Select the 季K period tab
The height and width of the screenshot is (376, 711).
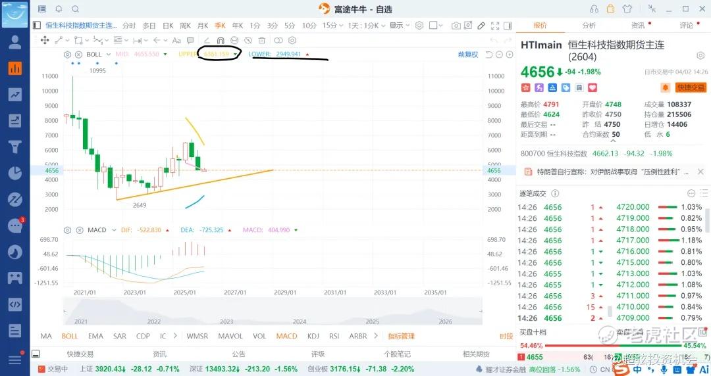[221, 26]
